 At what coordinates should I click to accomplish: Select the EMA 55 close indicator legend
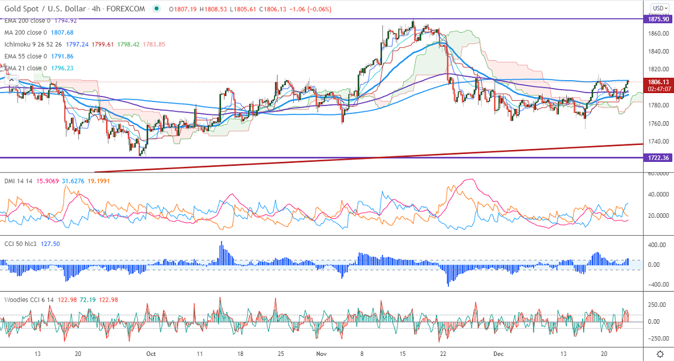[x=26, y=56]
